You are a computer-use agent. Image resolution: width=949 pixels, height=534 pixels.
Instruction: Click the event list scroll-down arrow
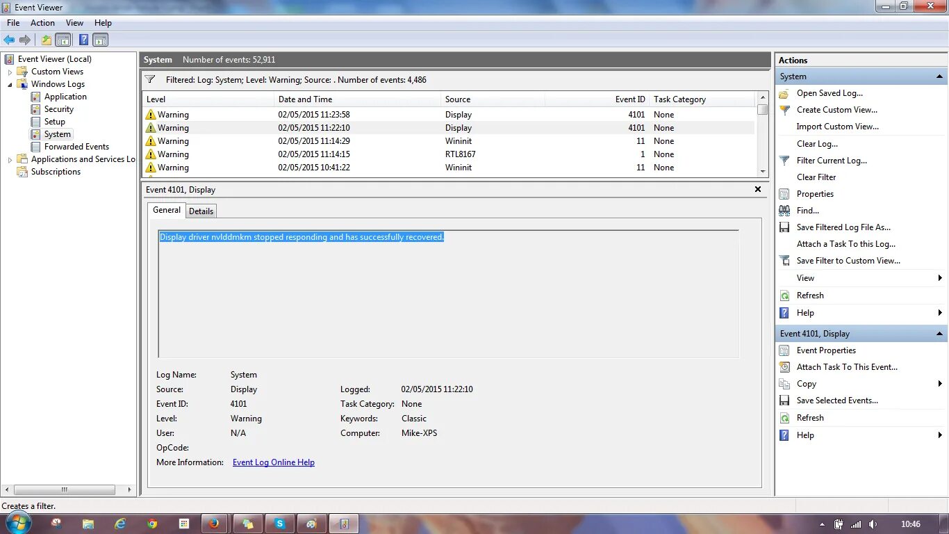763,171
